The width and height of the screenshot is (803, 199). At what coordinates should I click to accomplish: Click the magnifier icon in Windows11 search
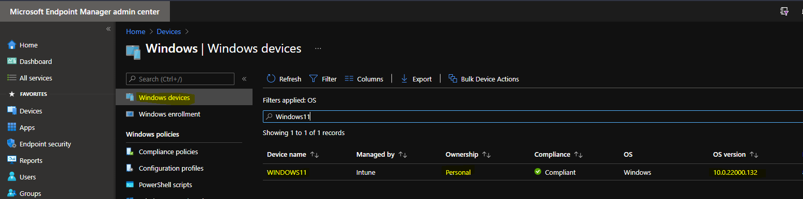(269, 117)
